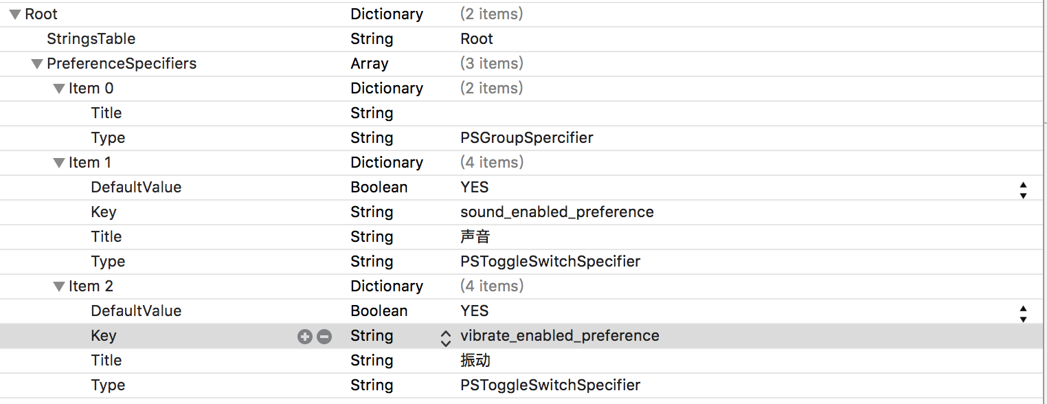Select the 声音 title value
The height and width of the screenshot is (404, 1047).
click(475, 237)
